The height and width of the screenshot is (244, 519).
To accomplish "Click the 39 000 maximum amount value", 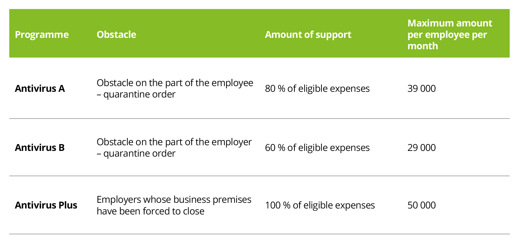I will point(421,89).
